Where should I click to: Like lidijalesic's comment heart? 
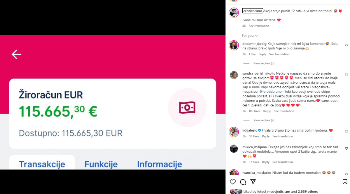tap(346, 132)
